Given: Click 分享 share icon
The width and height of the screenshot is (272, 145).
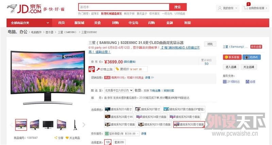Looking at the screenshot, I should click(56, 138).
